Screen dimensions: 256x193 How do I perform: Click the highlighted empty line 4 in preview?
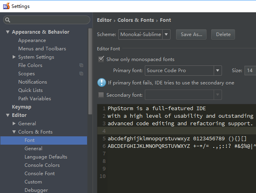[176, 131]
